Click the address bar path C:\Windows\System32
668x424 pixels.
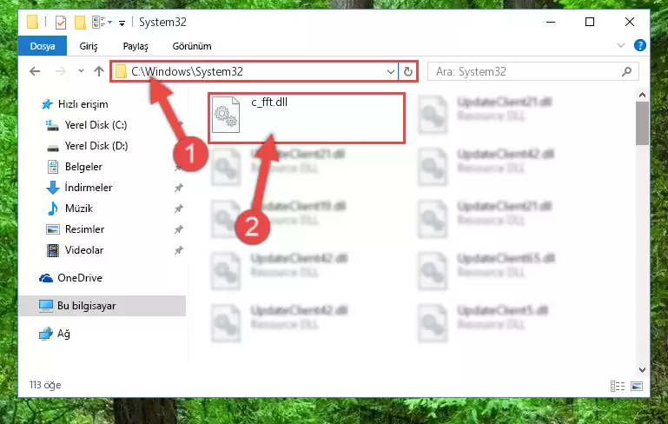[x=187, y=71]
